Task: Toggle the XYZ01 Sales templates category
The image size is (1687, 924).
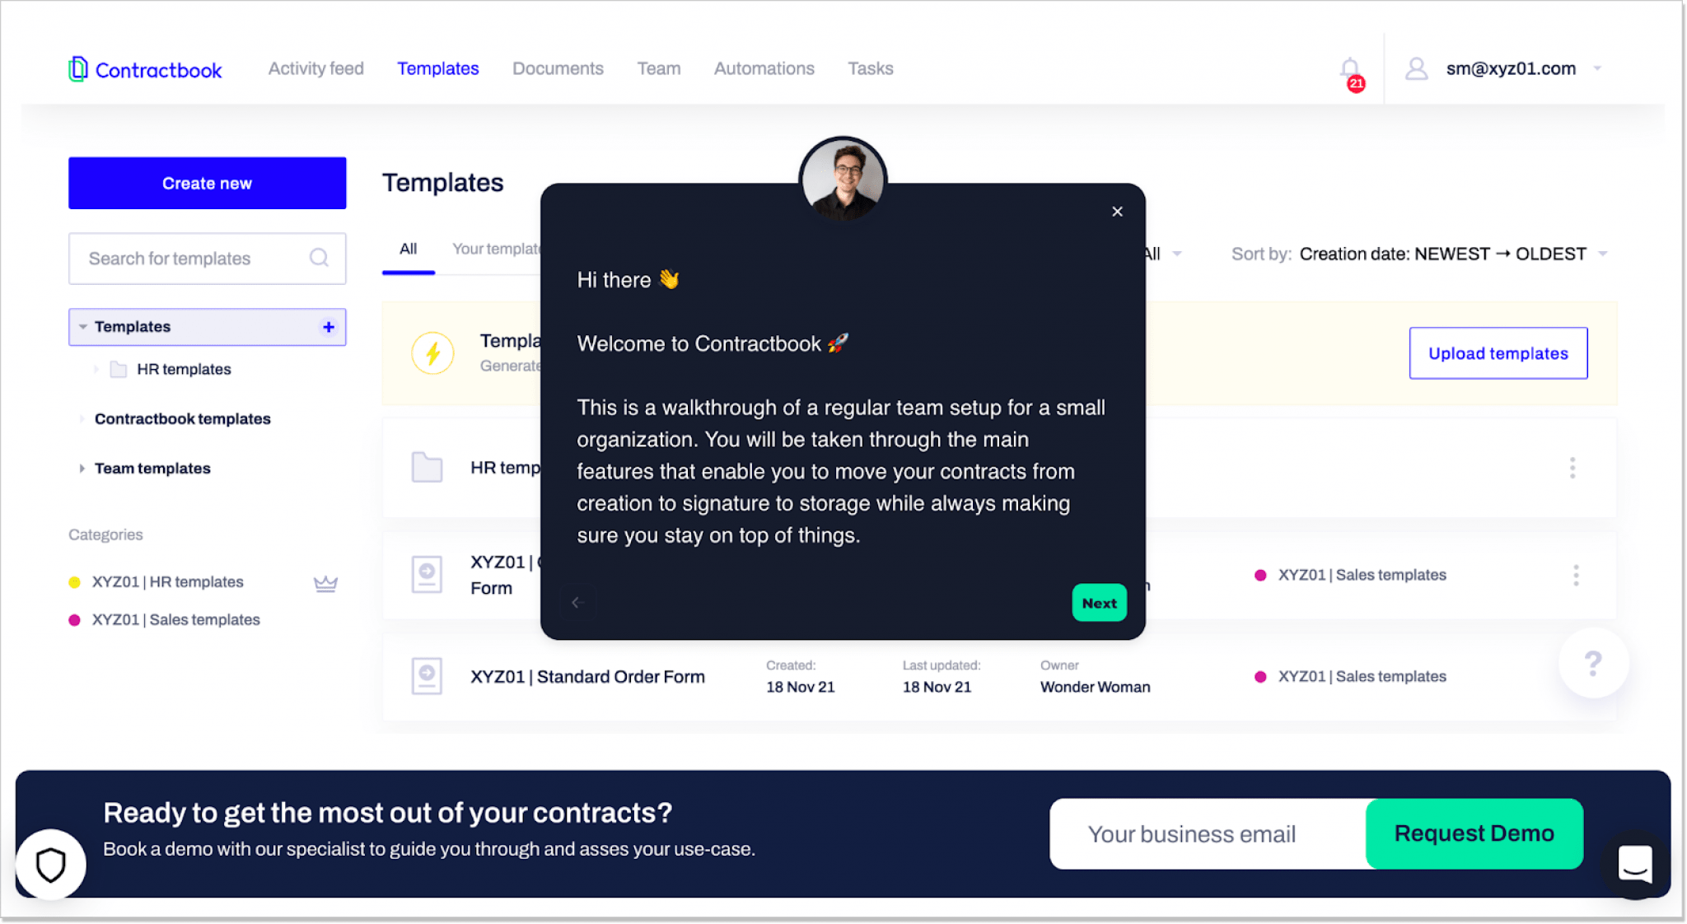Action: click(x=174, y=619)
